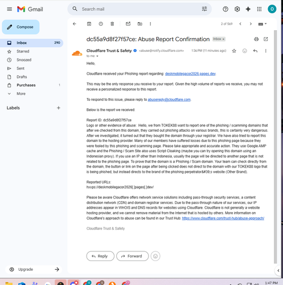Click the taskbar clock showing 1:47 PM
Screen dimensions: 283x285
(x=271, y=283)
